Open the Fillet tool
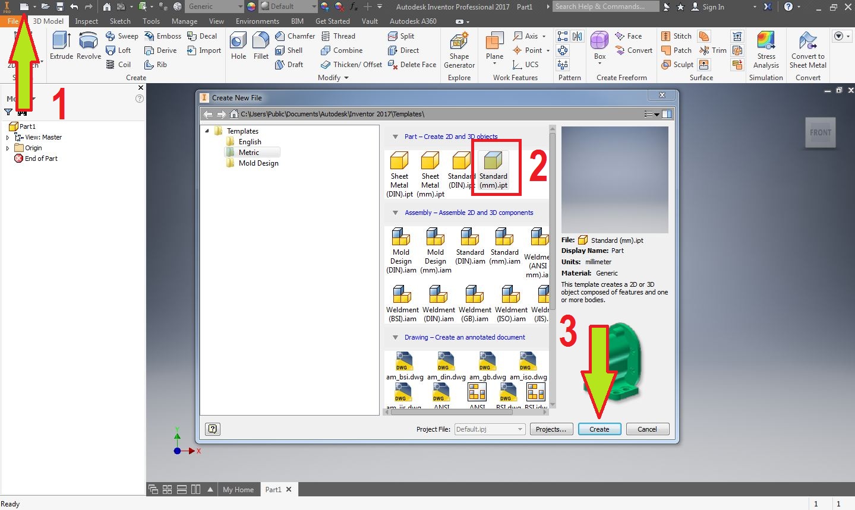 261,45
